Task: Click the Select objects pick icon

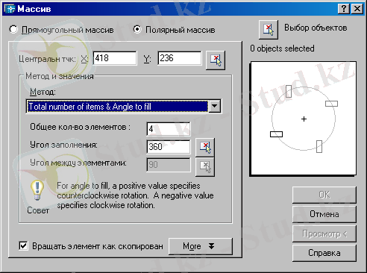Action: coord(269,30)
